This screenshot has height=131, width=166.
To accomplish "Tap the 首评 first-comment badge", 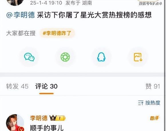I will (154, 118).
